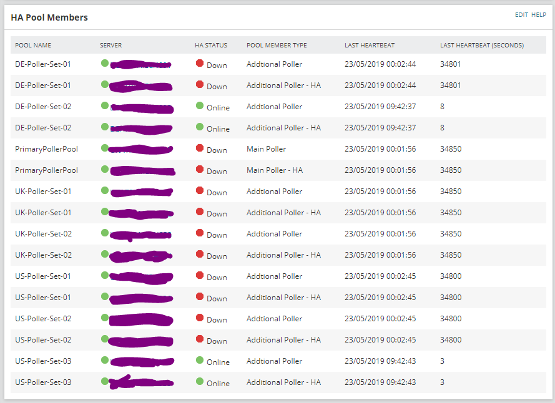Click 'Online' label in US-Poller-Set-03 HA row
The height and width of the screenshot is (403, 555).
[218, 384]
